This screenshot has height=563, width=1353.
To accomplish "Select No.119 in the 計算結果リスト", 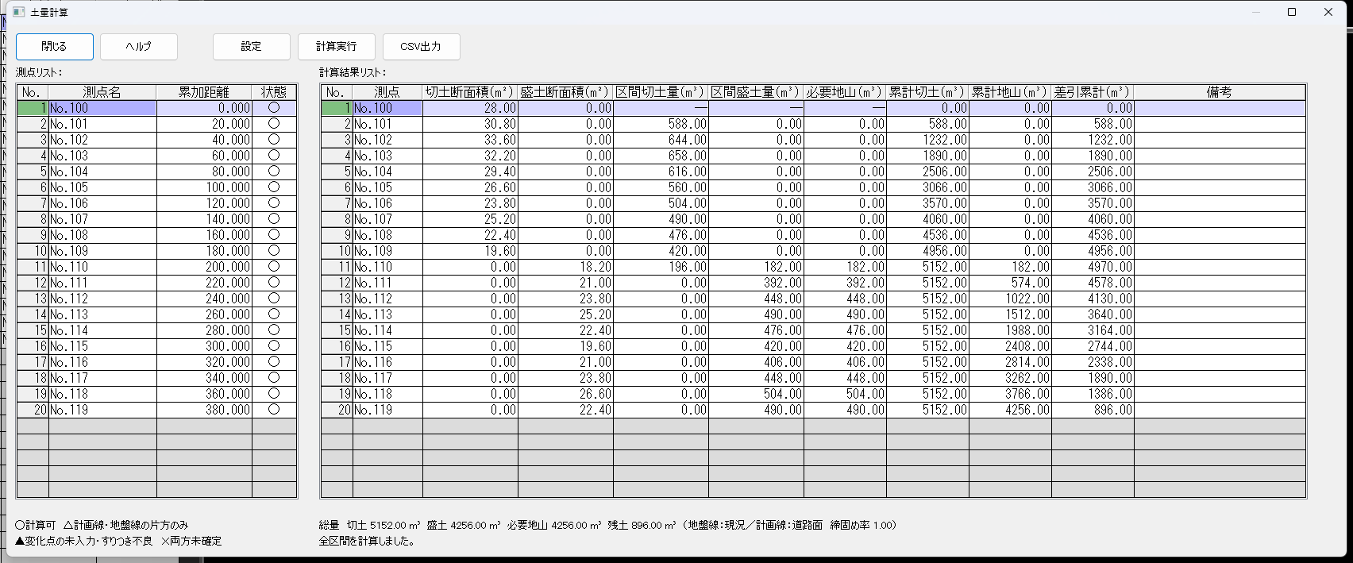I will tap(387, 410).
